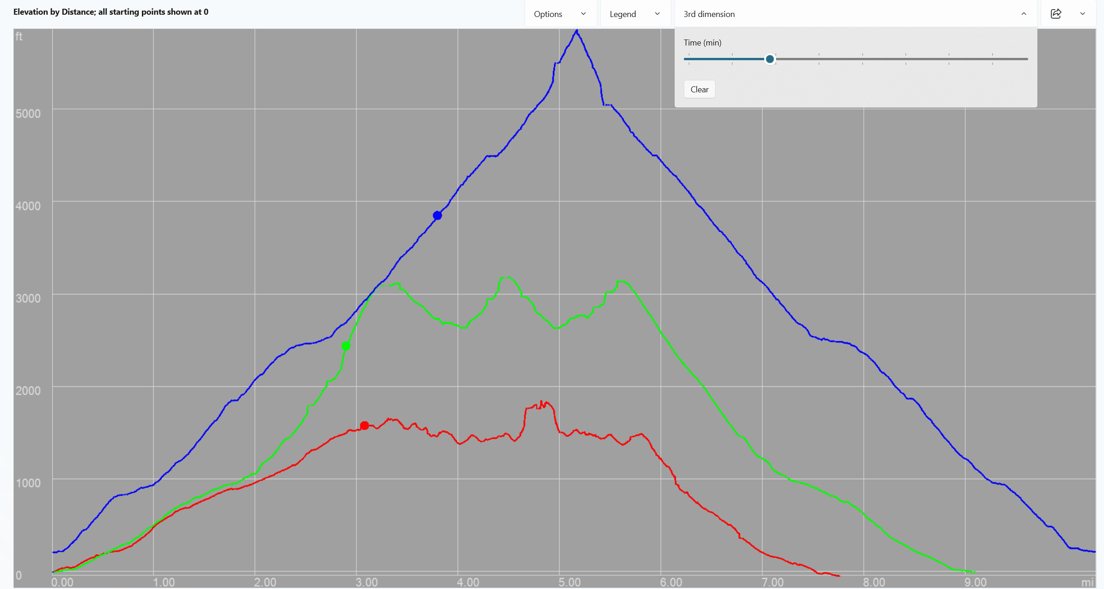Collapse the 3rd dimension panel
Viewport: 1104px width, 589px height.
[x=1024, y=14]
